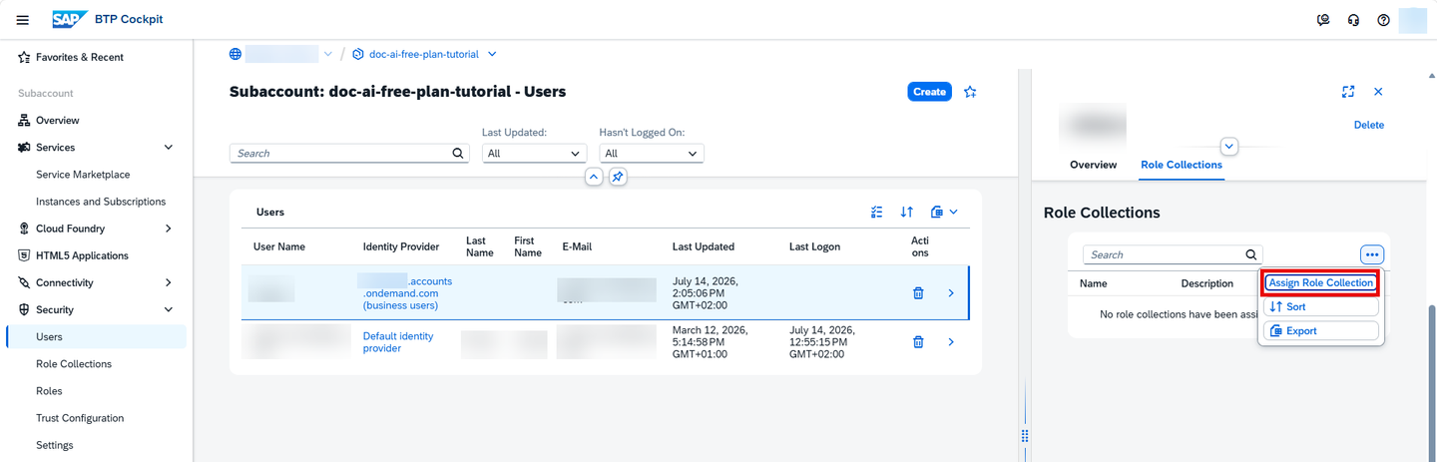The height and width of the screenshot is (462, 1437).
Task: Enter full screen for details panel
Action: coord(1348,92)
